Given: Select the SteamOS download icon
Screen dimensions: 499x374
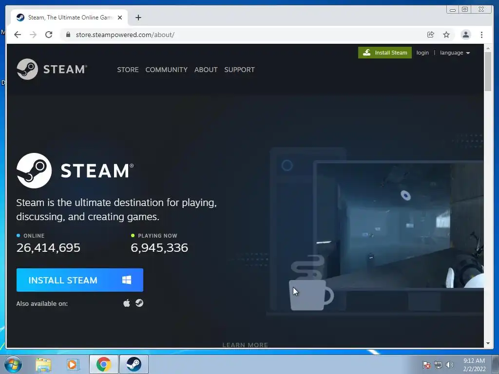Looking at the screenshot, I should [139, 303].
